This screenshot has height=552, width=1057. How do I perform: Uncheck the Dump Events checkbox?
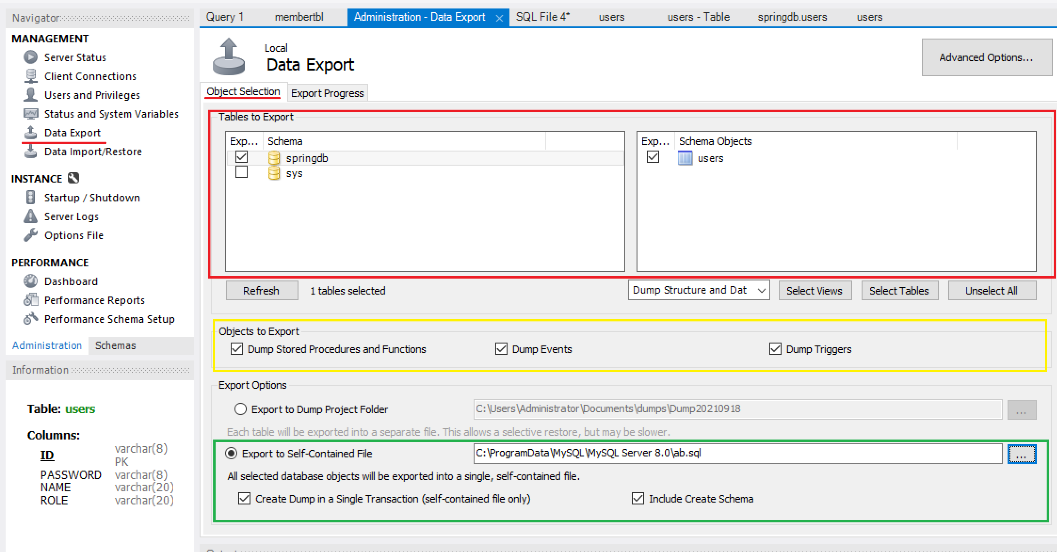501,349
